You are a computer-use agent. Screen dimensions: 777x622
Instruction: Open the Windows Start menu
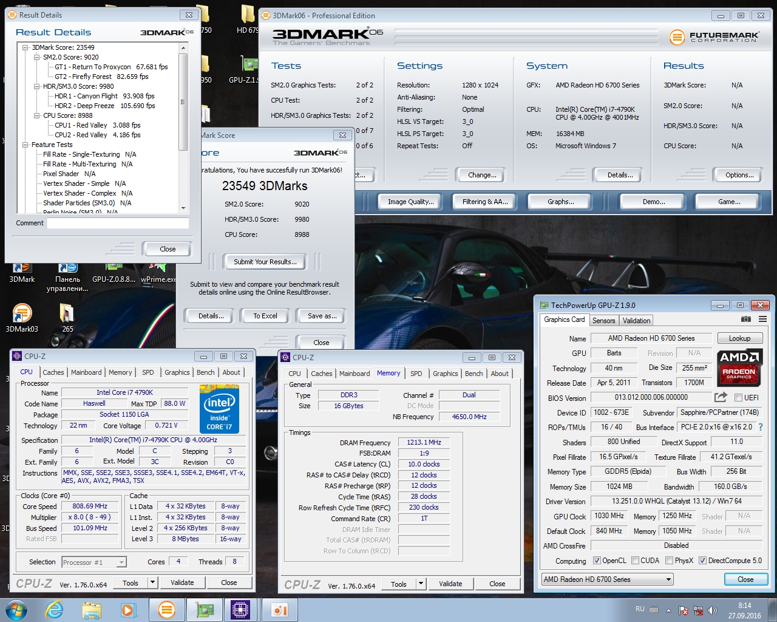click(x=16, y=610)
